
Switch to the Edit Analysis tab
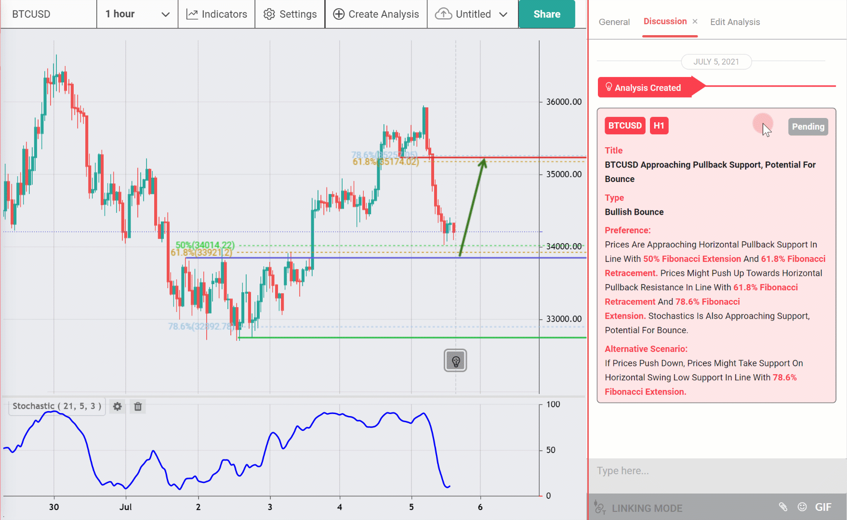click(735, 22)
